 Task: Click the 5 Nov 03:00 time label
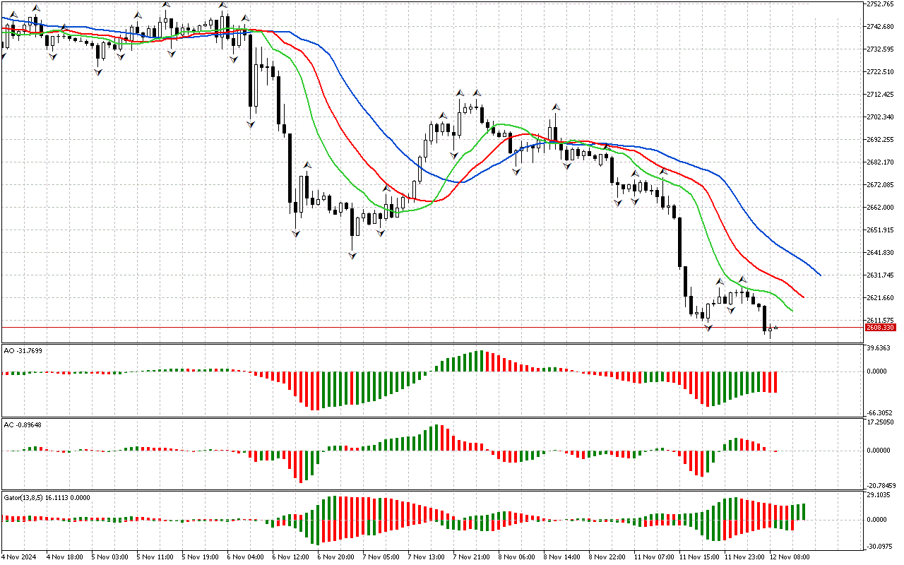pyautogui.click(x=112, y=557)
